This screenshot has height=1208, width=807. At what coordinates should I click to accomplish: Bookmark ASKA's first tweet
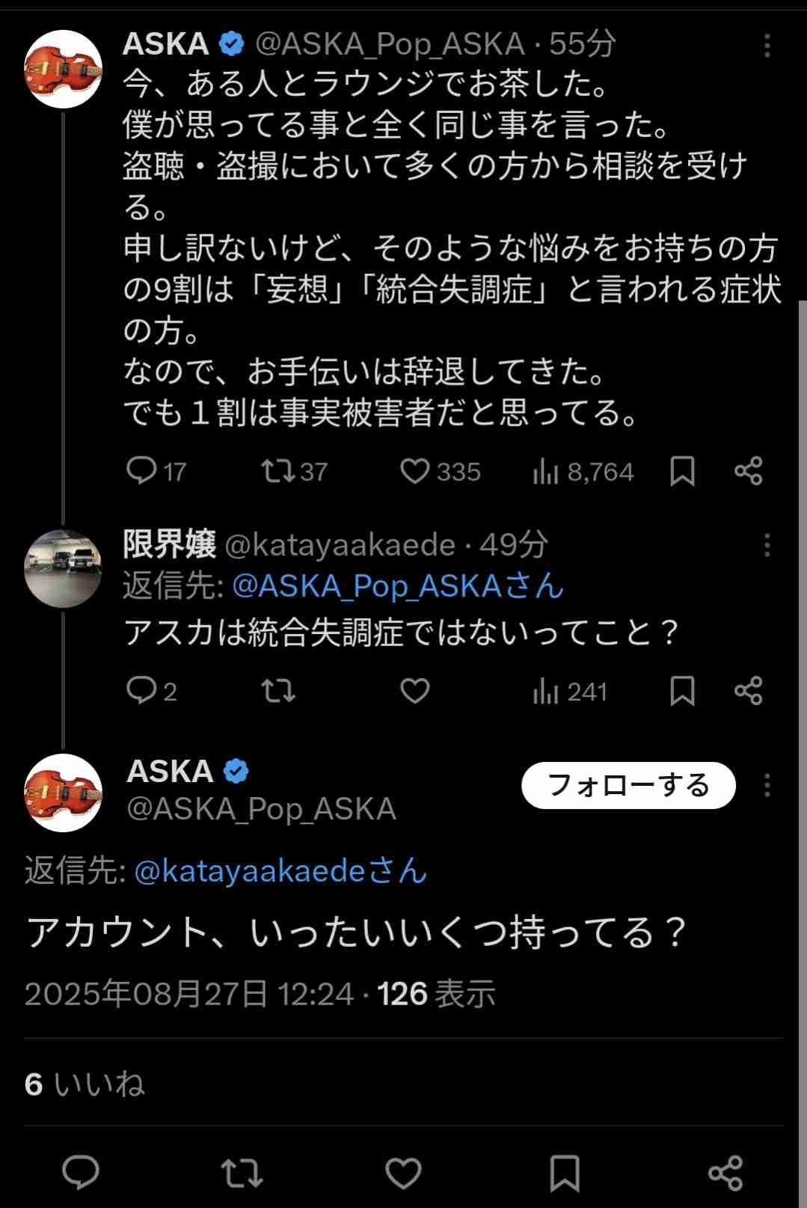click(682, 471)
